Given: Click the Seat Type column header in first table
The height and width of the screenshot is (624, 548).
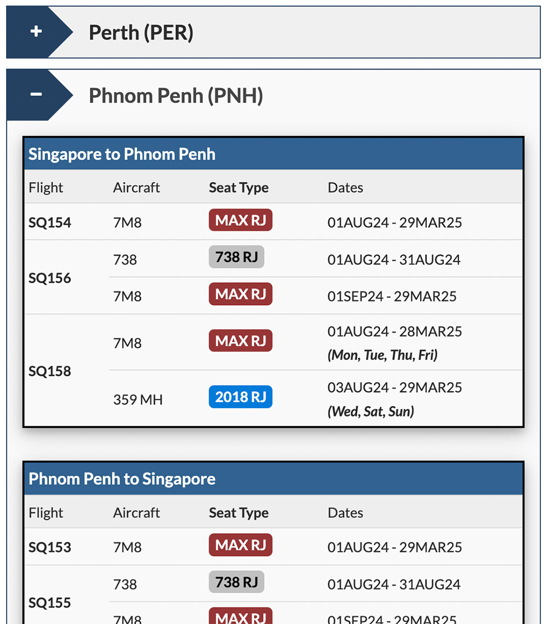Looking at the screenshot, I should click(x=238, y=187).
